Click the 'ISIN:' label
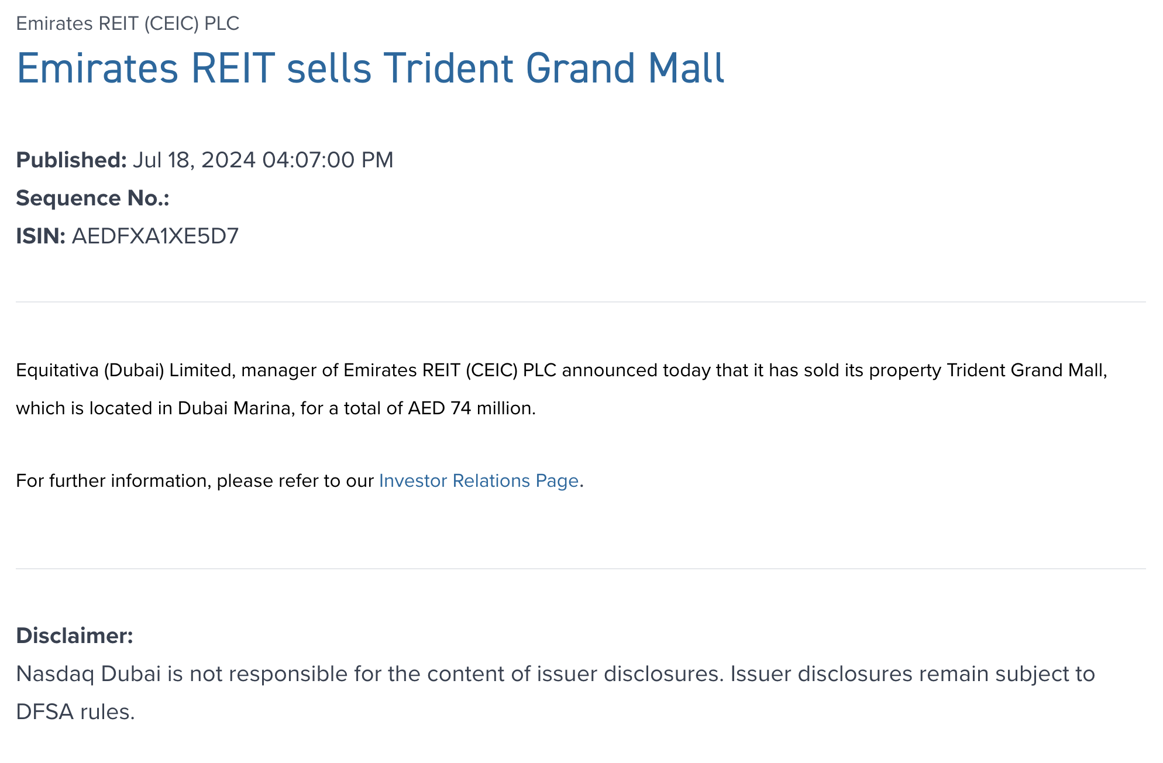 40,236
